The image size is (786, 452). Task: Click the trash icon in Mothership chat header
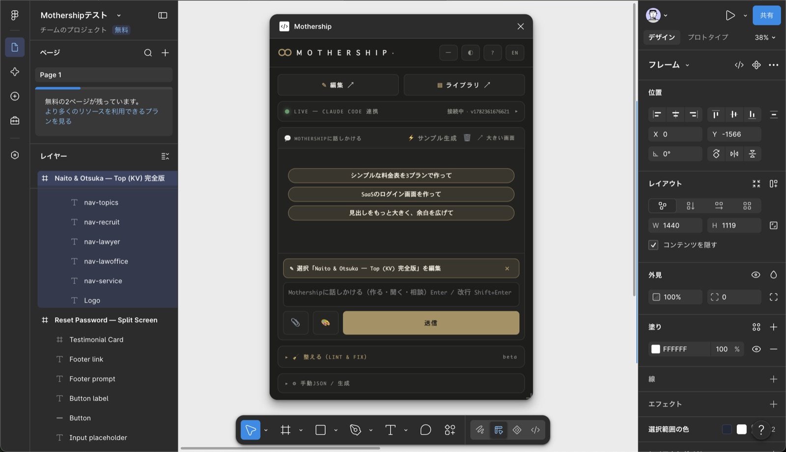coord(467,138)
